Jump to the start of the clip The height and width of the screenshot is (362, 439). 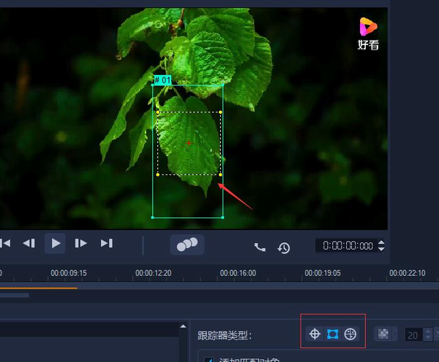pyautogui.click(x=5, y=243)
